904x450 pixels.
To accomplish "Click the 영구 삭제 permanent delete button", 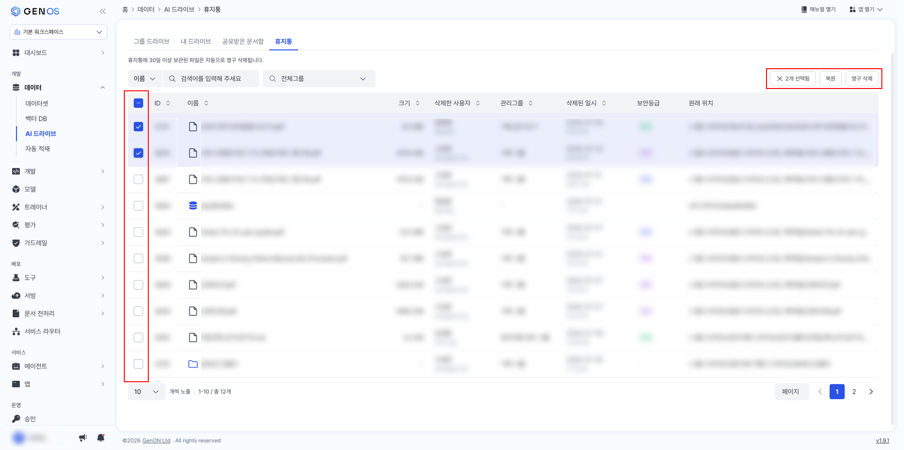I will 862,79.
